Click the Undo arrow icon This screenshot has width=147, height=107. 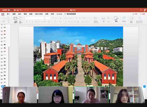(x=21, y=10)
